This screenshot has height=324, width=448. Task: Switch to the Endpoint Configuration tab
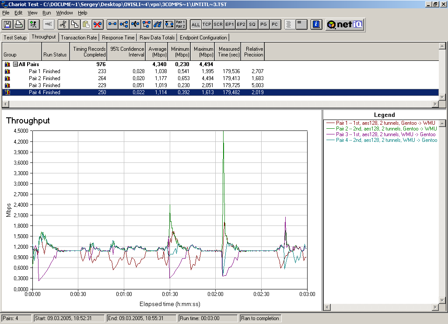(203, 38)
